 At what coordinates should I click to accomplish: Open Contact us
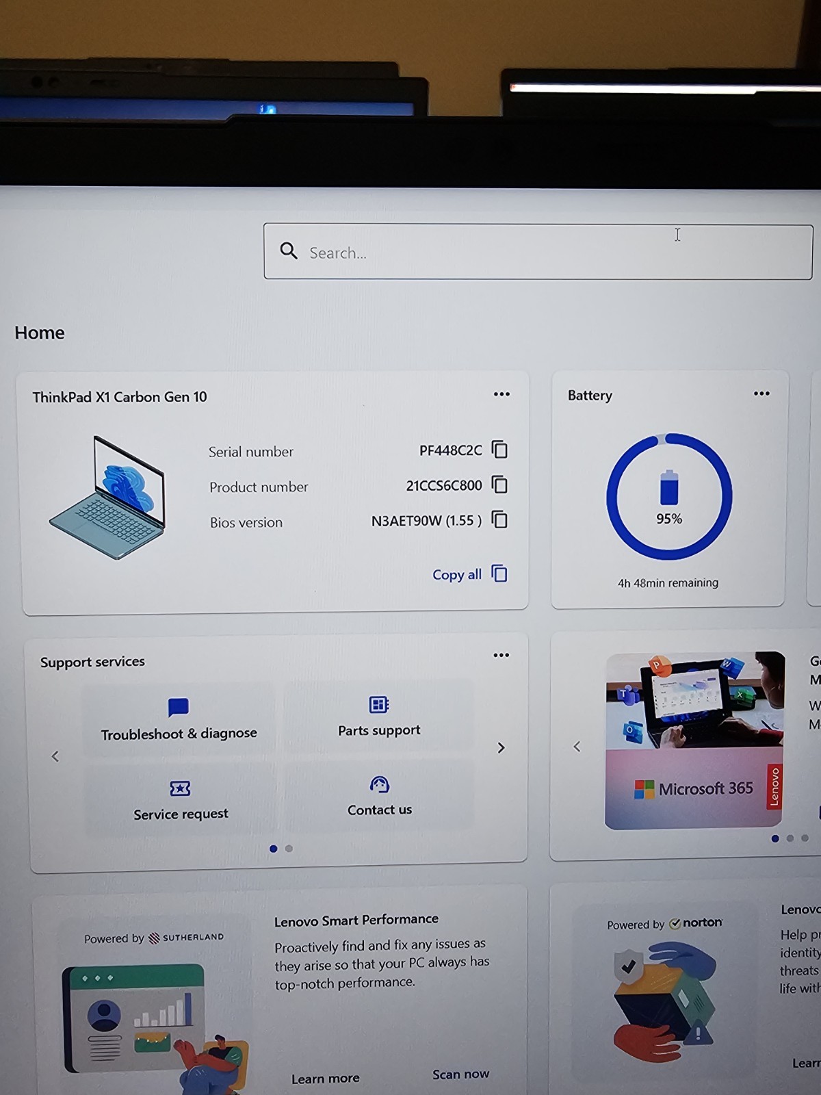coord(380,796)
